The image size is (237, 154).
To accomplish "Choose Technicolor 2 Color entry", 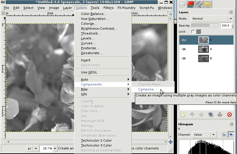I will click(x=103, y=140).
